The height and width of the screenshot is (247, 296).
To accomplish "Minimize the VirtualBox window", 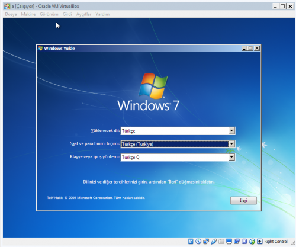I will click(x=275, y=7).
